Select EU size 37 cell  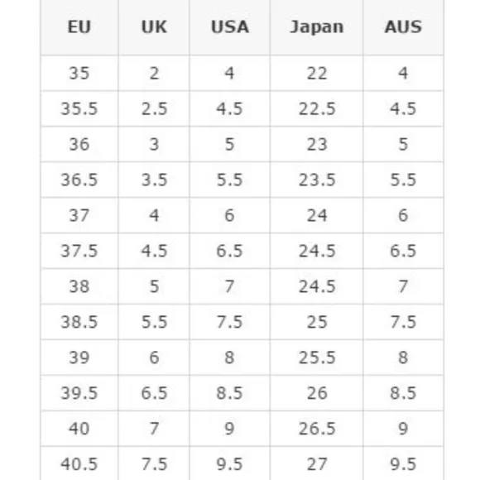[79, 215]
